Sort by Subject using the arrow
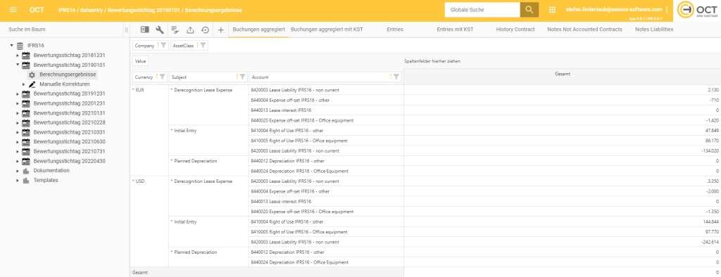 point(237,77)
